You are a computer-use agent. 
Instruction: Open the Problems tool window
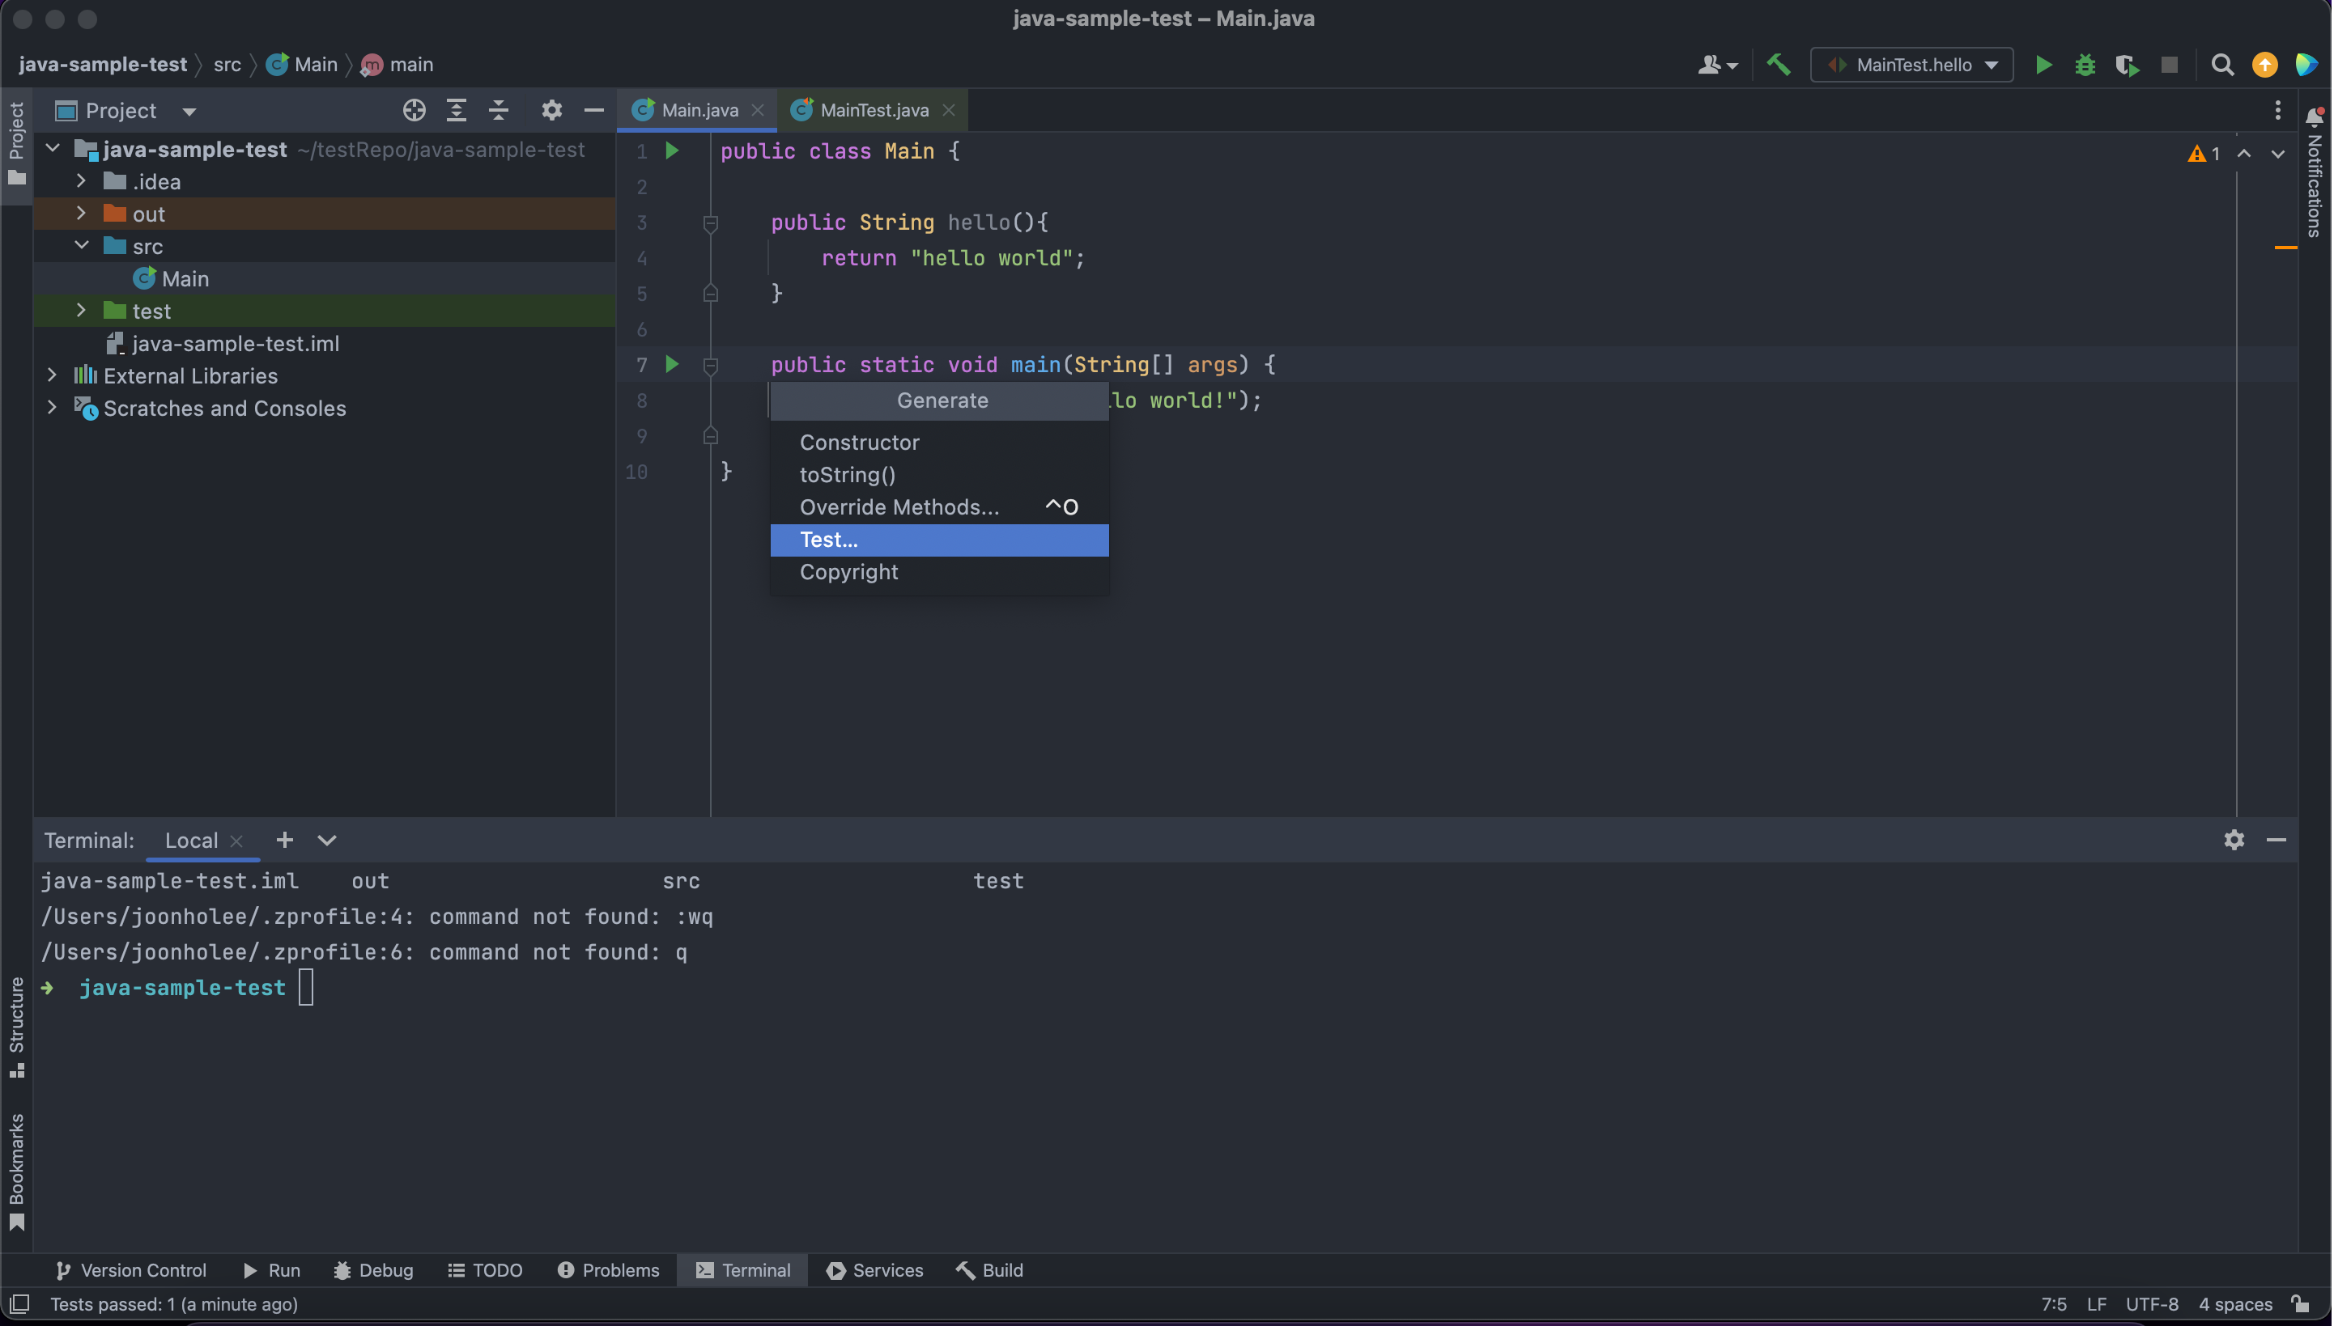pos(608,1269)
